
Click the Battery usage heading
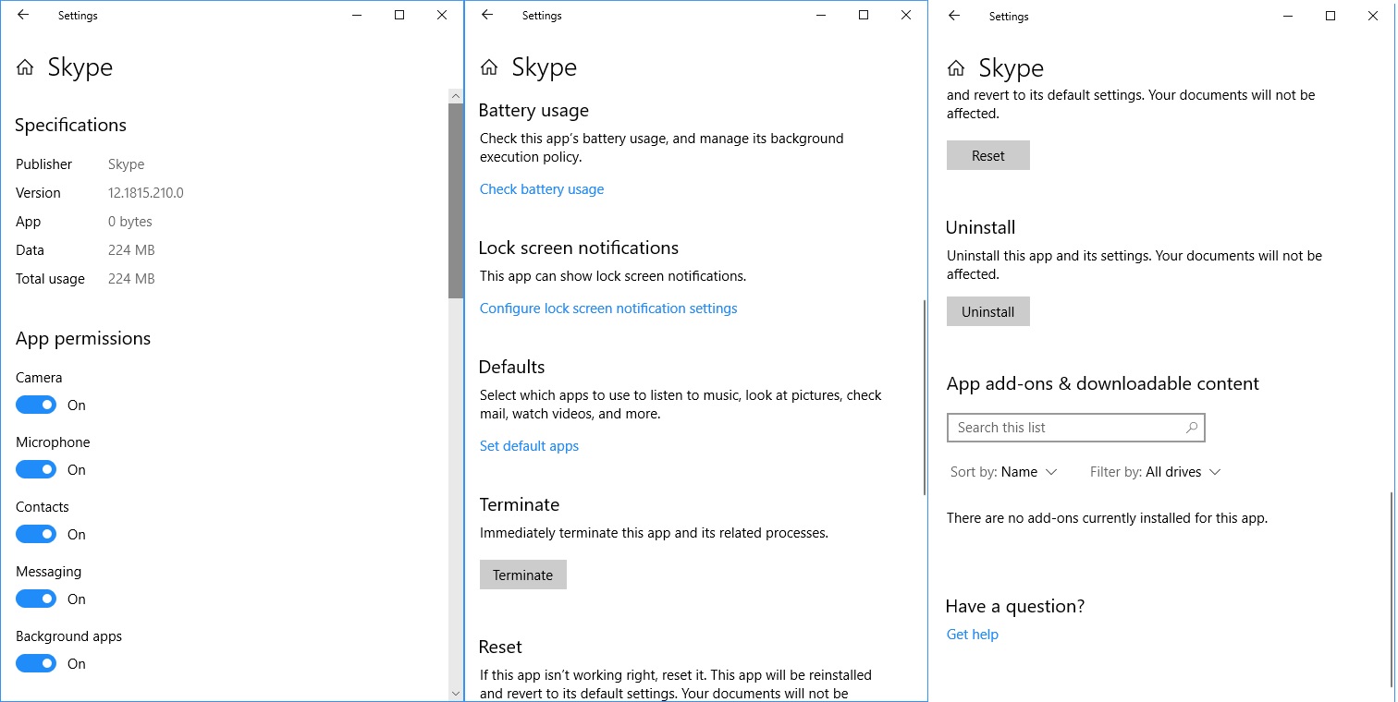pos(533,111)
